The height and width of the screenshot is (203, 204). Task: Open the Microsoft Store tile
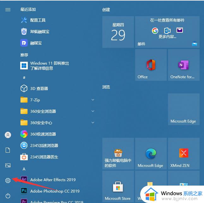coord(118,187)
